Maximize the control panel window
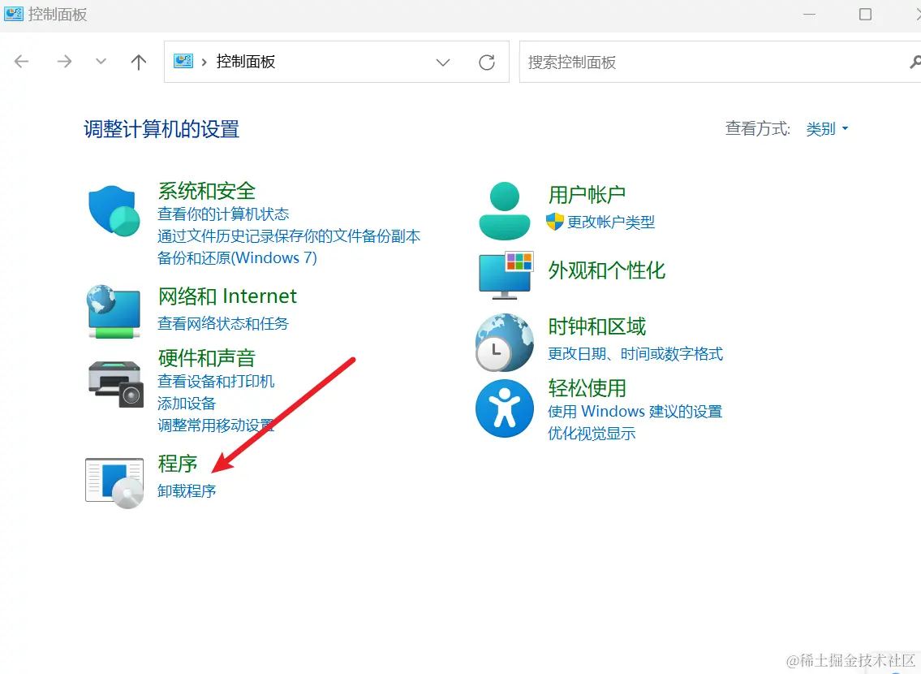Screen dimensions: 921x674 [x=865, y=14]
